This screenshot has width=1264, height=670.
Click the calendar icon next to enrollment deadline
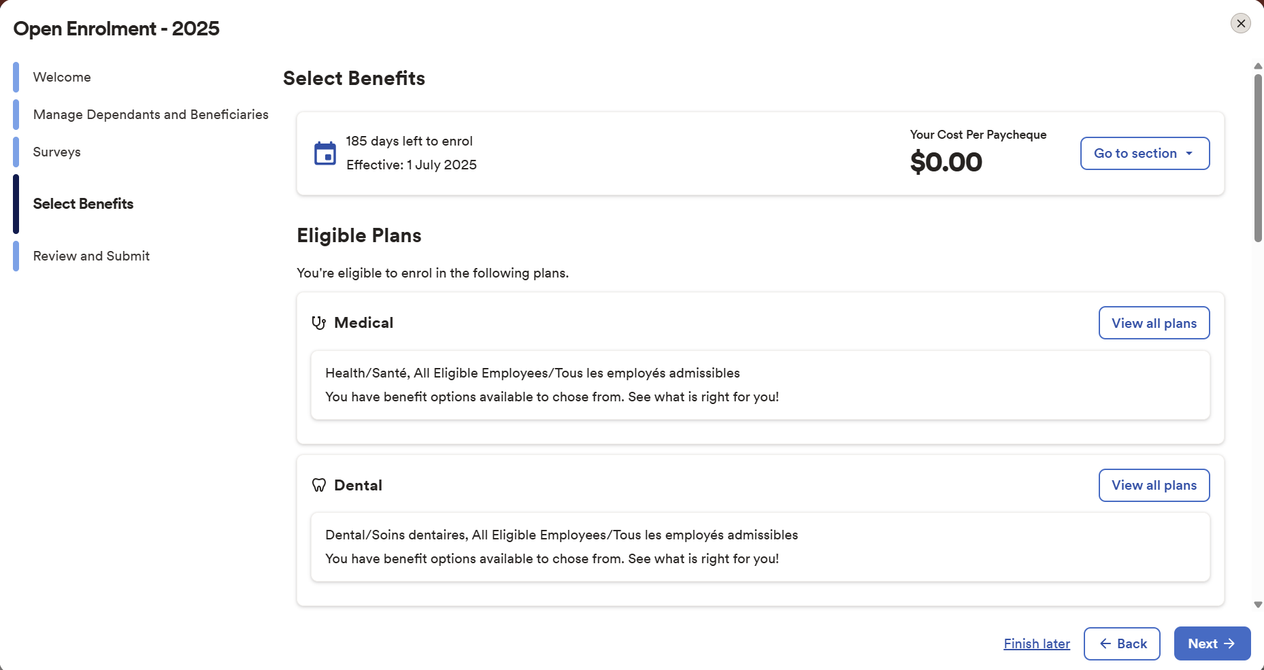point(325,153)
